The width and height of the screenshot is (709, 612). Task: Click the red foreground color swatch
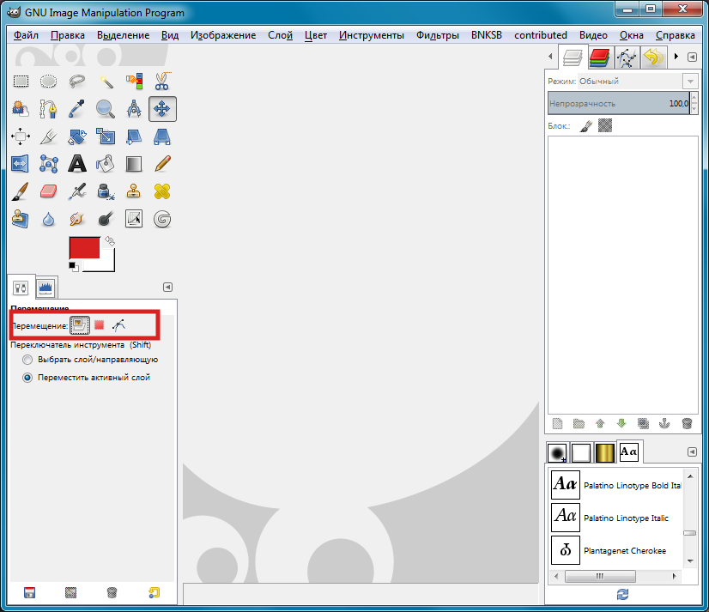point(84,247)
